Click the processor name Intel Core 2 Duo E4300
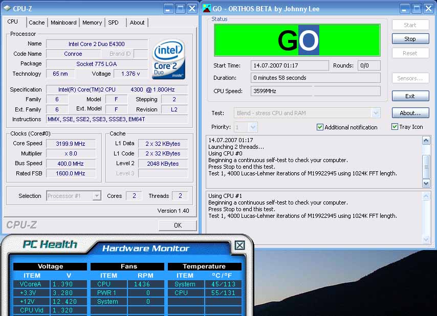This screenshot has height=316, width=437. click(x=97, y=44)
